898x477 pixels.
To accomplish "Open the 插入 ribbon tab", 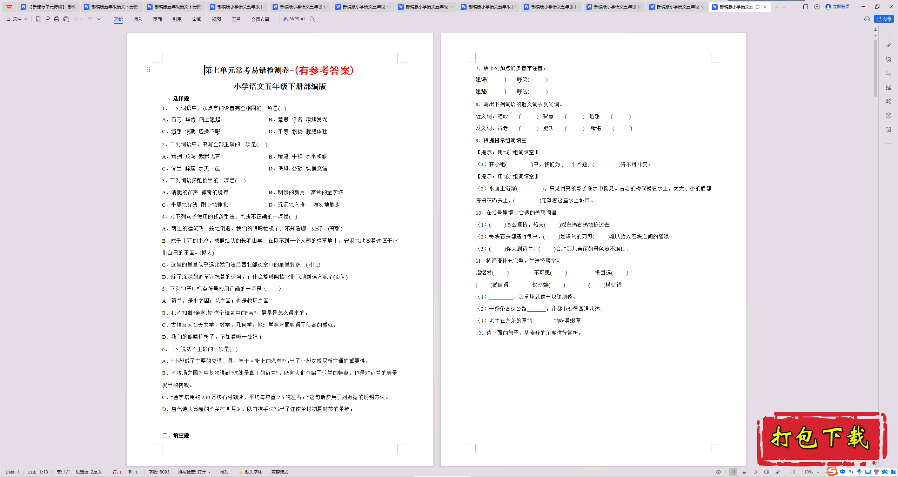I will [138, 19].
